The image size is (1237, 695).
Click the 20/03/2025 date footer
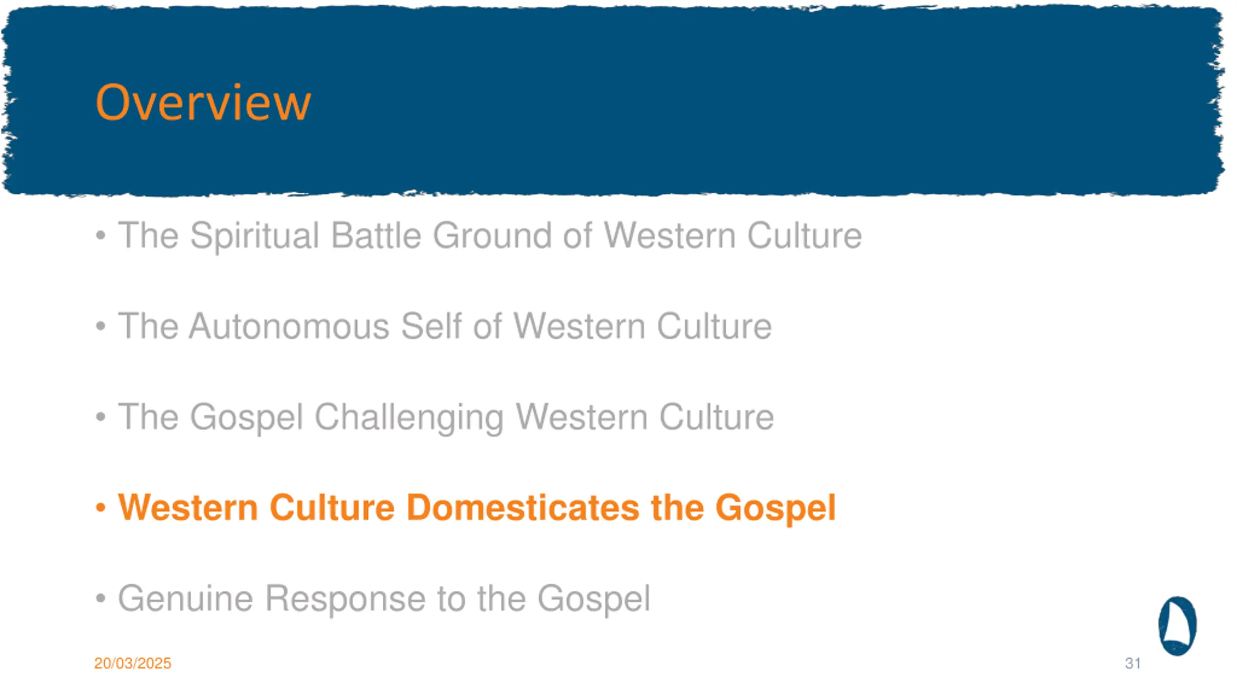click(x=132, y=663)
